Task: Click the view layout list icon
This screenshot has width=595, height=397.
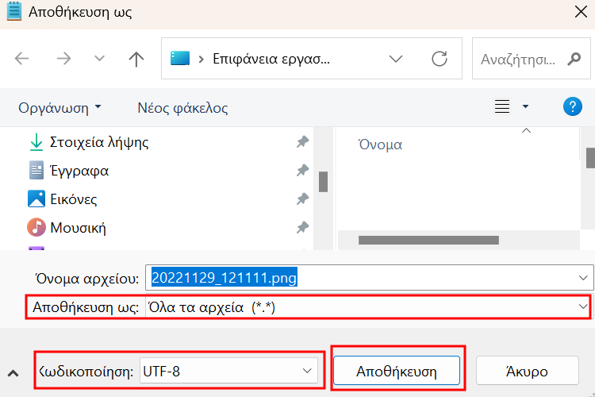Action: tap(502, 106)
